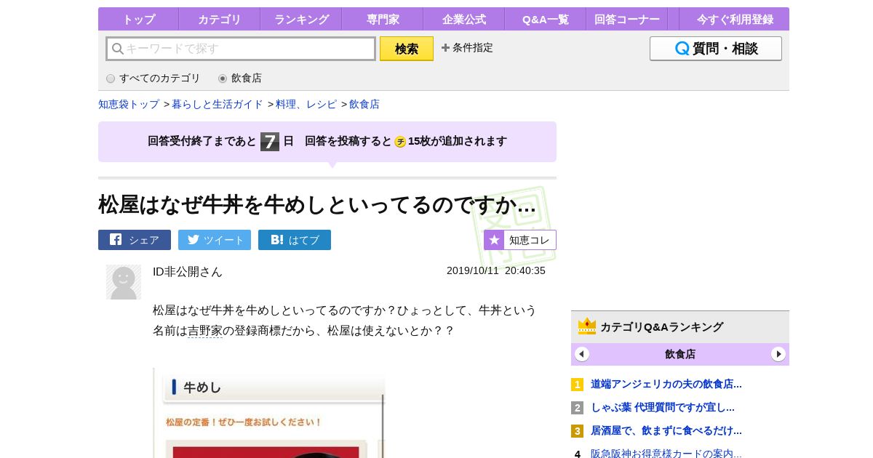Click the star icon on 知恵コレ
873x458 pixels.
(494, 240)
